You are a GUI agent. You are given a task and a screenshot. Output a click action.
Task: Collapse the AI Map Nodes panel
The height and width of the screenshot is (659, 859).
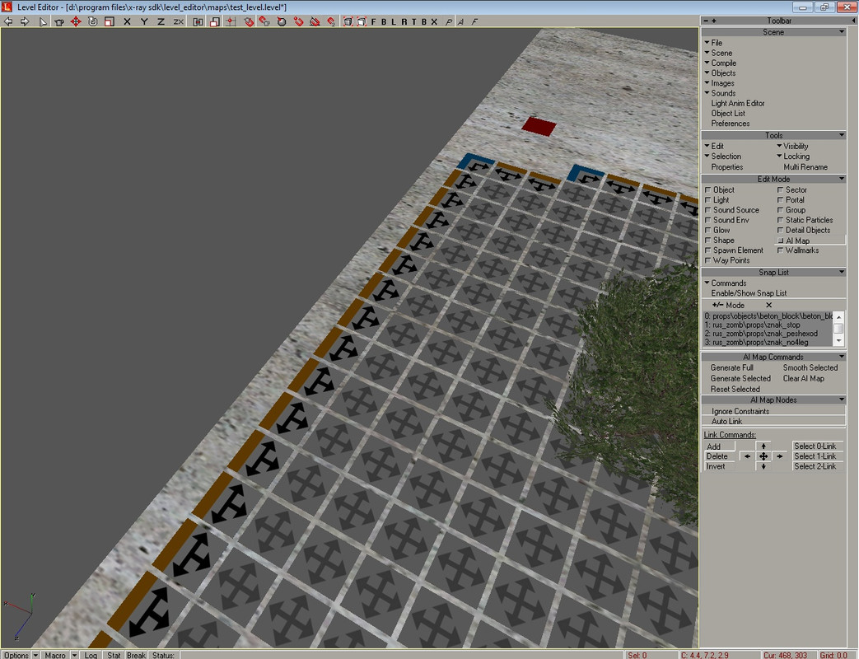pos(842,400)
